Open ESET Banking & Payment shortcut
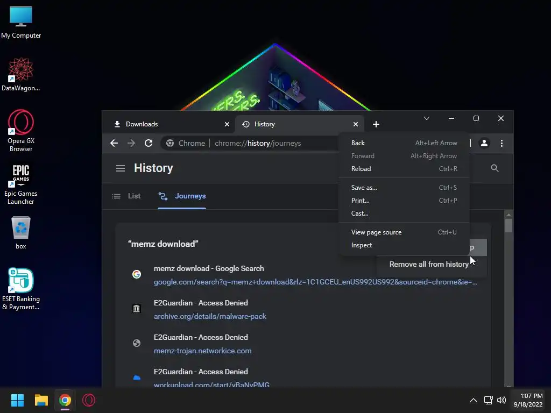 click(21, 289)
